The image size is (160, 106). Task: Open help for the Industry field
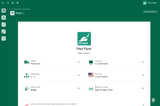[143, 62]
